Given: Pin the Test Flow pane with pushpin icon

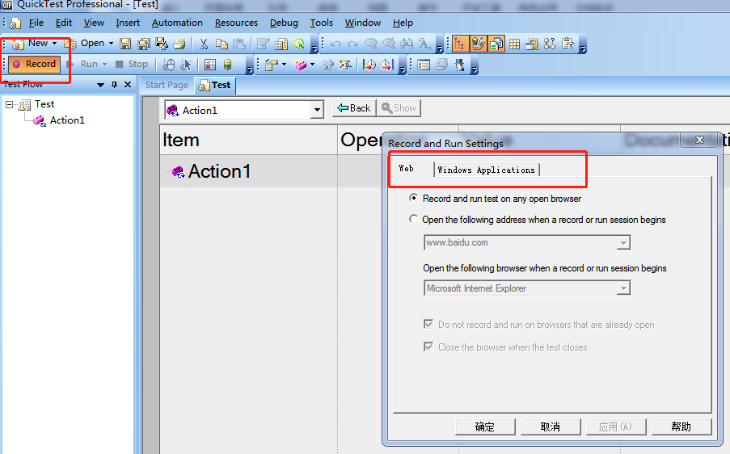Looking at the screenshot, I should pos(115,85).
